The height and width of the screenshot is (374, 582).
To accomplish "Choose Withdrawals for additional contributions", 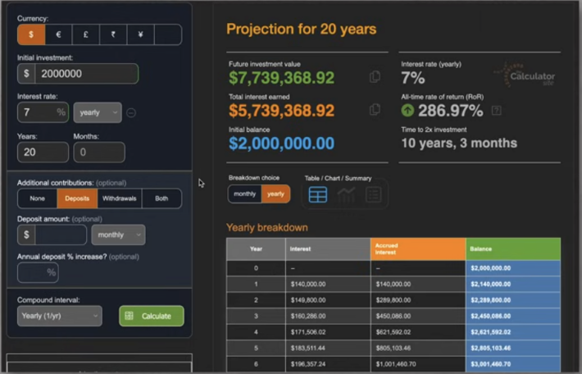I will click(120, 198).
